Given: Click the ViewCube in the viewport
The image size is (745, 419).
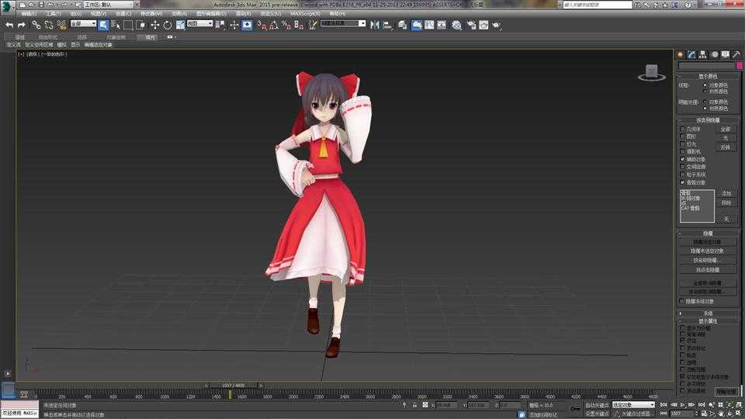Looking at the screenshot, I should pos(651,73).
